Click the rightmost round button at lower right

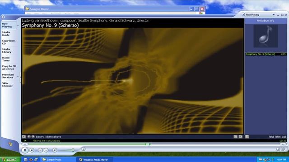coord(283,149)
